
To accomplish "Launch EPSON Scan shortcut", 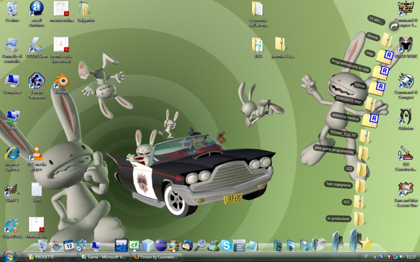I will point(37,48).
